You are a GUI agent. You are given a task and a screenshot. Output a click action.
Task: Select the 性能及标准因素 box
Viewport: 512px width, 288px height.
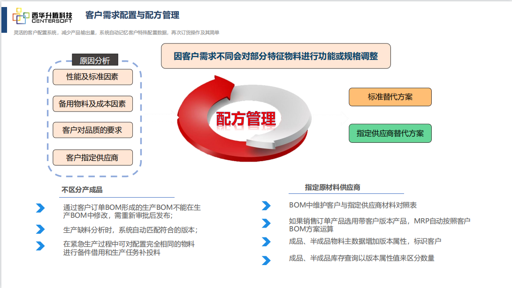coord(92,77)
